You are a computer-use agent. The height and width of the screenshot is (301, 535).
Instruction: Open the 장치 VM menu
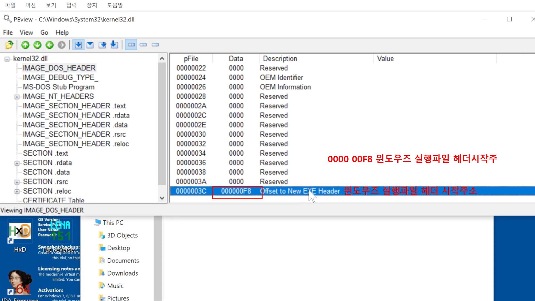coord(91,5)
